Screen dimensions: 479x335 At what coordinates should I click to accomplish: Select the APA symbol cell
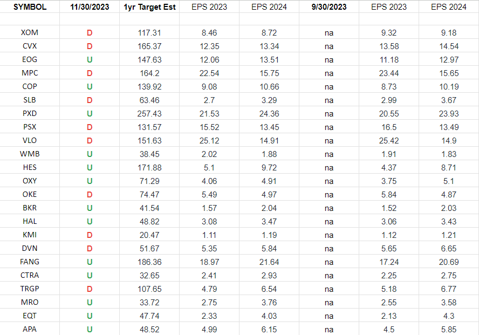[x=30, y=329]
